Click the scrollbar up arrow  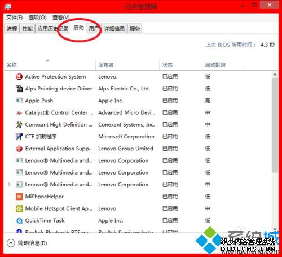click(x=275, y=75)
